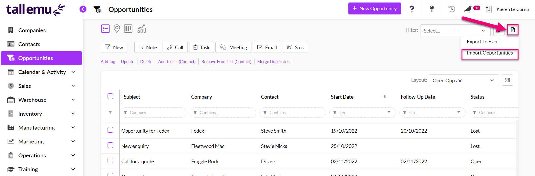The height and width of the screenshot is (176, 535).
Task: Collapse sidebar with purple arrow icon
Action: [x=83, y=9]
